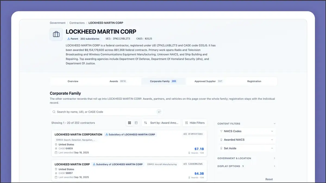This screenshot has width=326, height=183.
Task: Click location pin icon on CAGE 98897 card
Action: 56,169
